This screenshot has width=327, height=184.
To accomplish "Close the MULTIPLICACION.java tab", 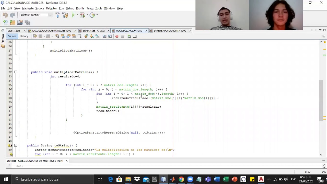I will (x=146, y=31).
